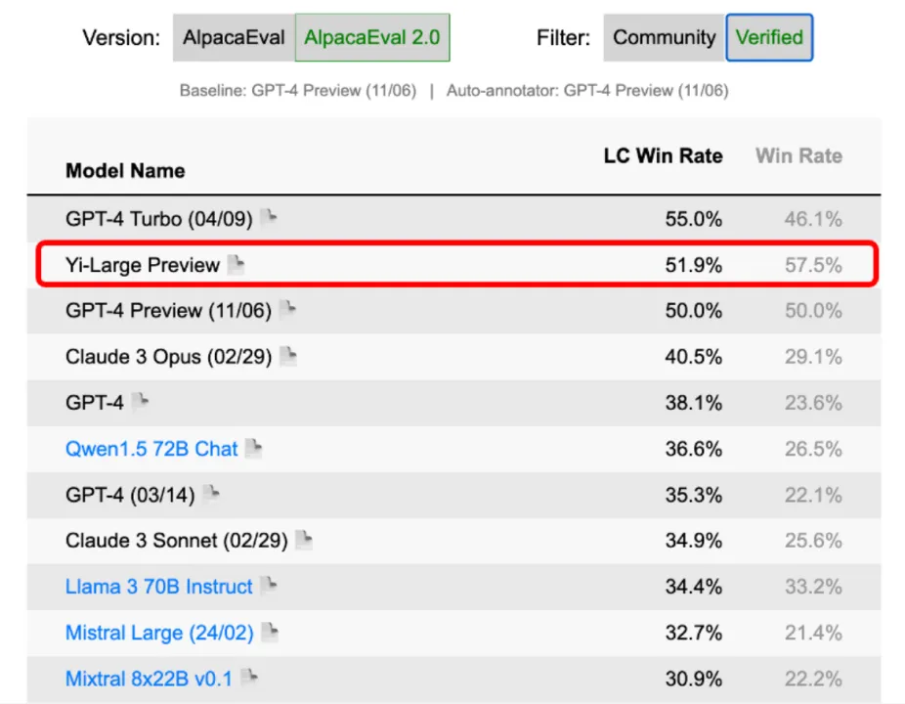Click the document icon by Claude 3 Opus
Image resolution: width=905 pixels, height=704 pixels.
(x=287, y=357)
